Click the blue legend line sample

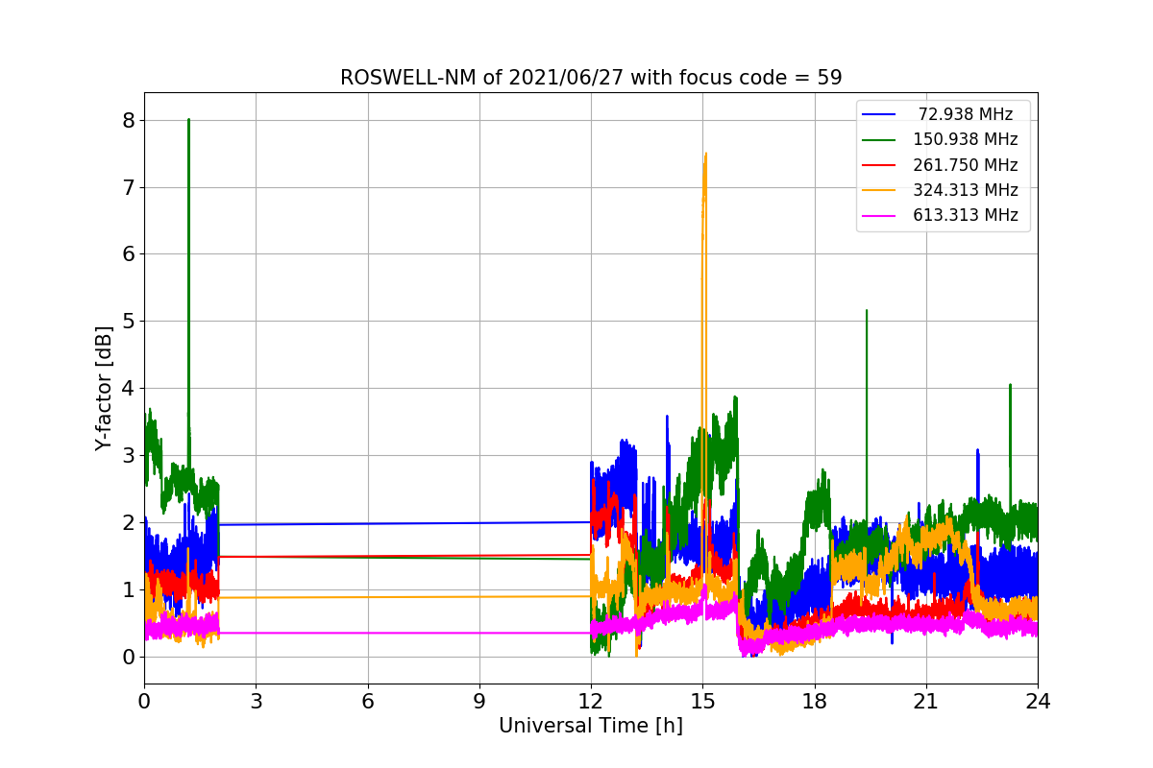tap(879, 115)
